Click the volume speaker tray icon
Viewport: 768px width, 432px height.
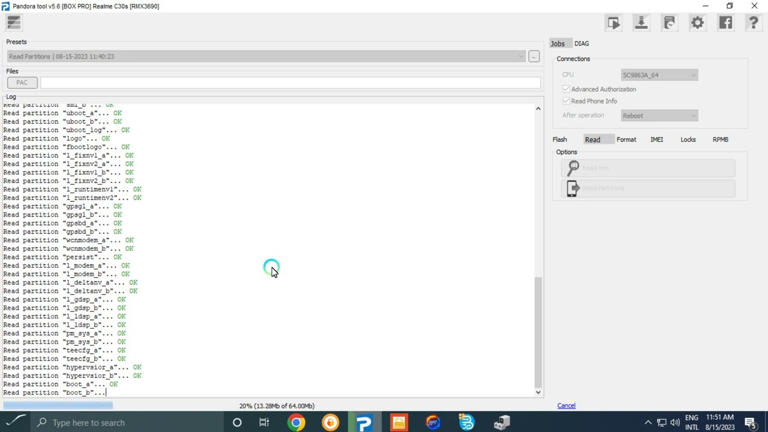(675, 422)
